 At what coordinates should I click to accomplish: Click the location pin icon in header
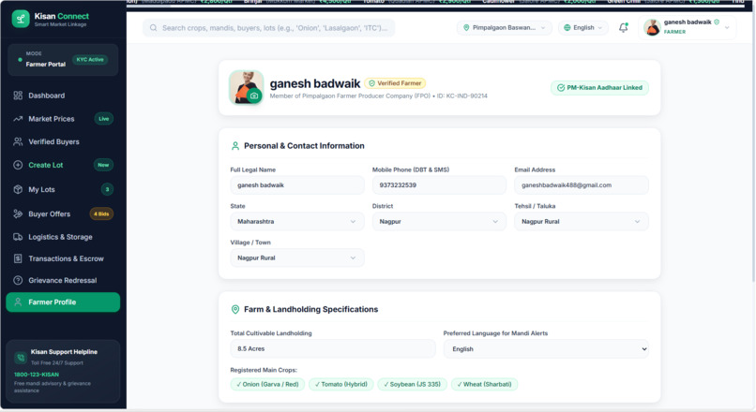point(466,28)
